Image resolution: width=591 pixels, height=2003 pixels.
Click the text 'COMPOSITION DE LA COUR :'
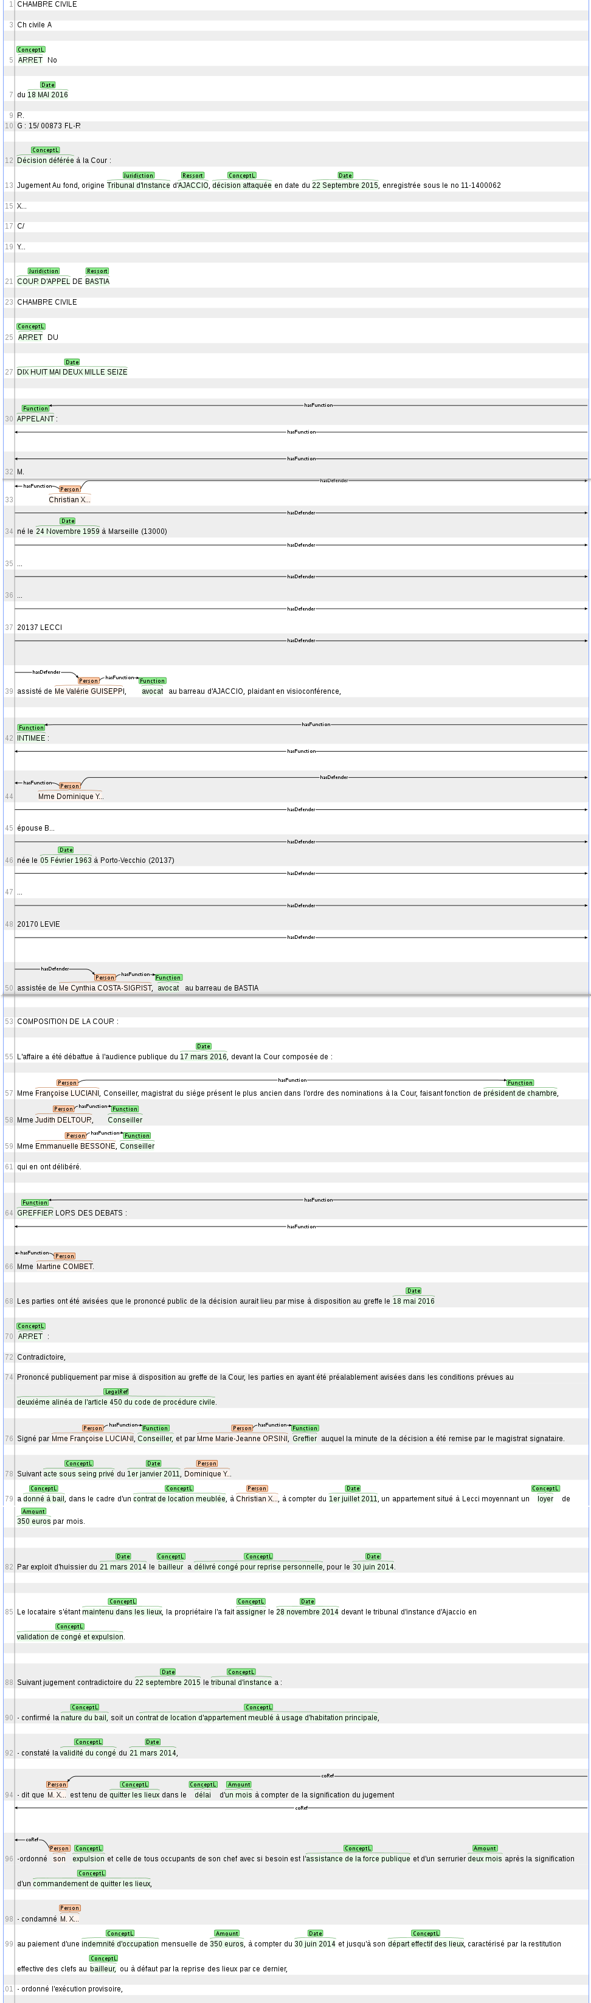coord(67,1023)
